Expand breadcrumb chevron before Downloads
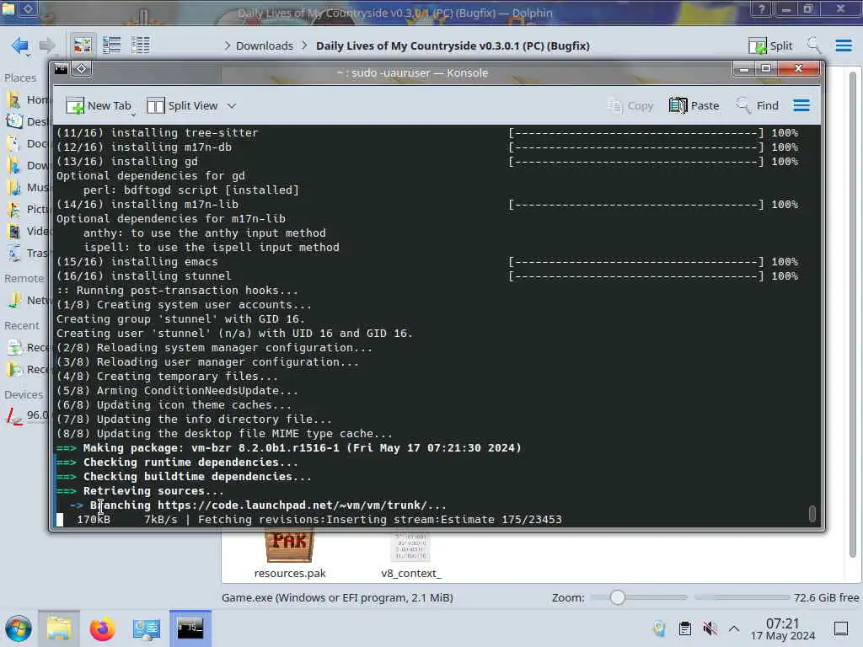 [227, 45]
